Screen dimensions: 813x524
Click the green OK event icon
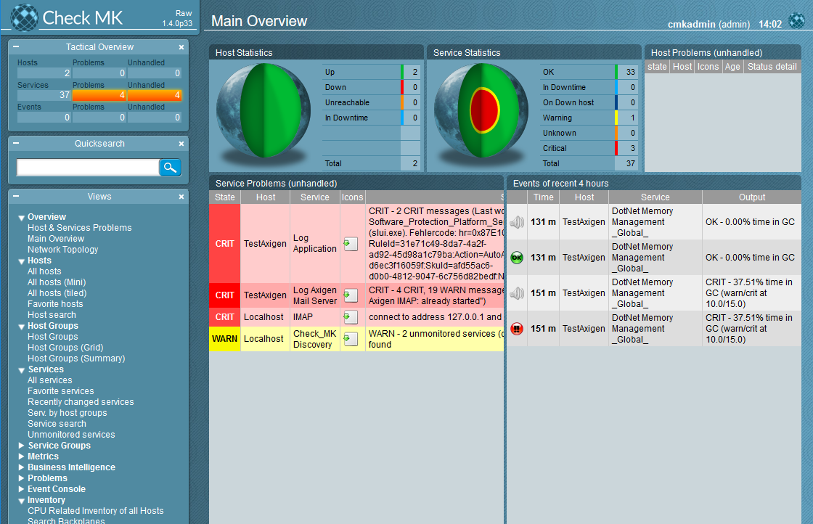coord(517,258)
